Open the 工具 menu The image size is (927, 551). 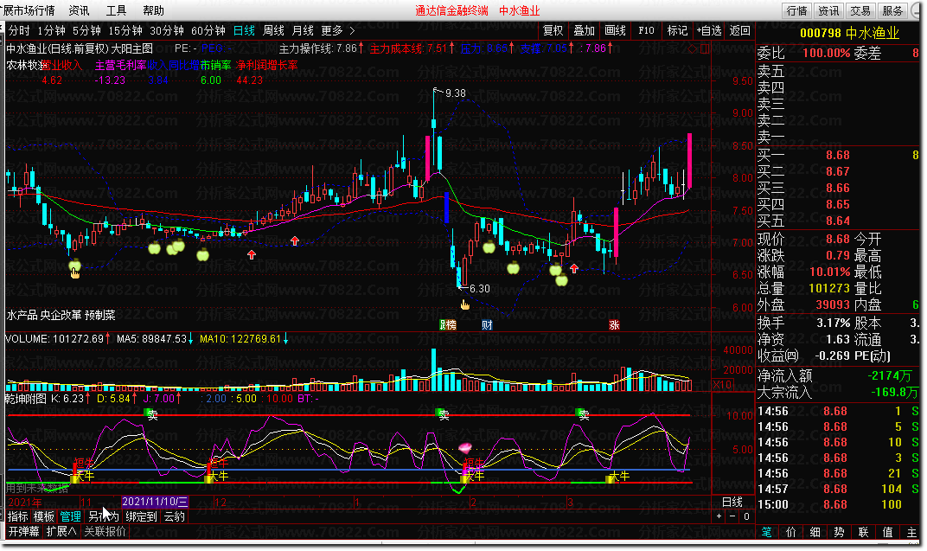116,10
